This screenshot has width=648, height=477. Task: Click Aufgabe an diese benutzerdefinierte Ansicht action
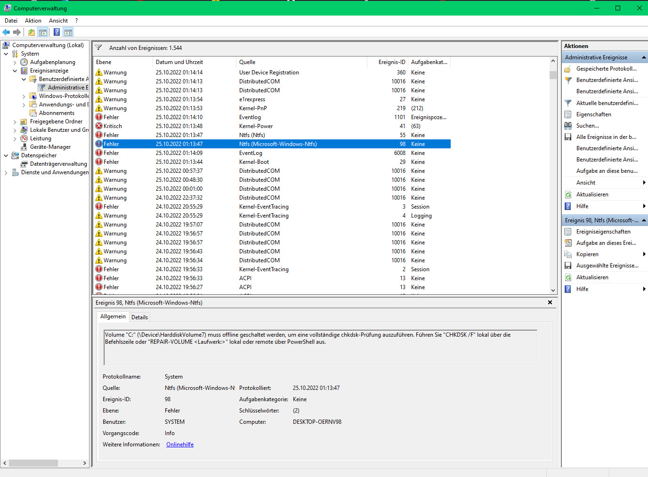(607, 171)
